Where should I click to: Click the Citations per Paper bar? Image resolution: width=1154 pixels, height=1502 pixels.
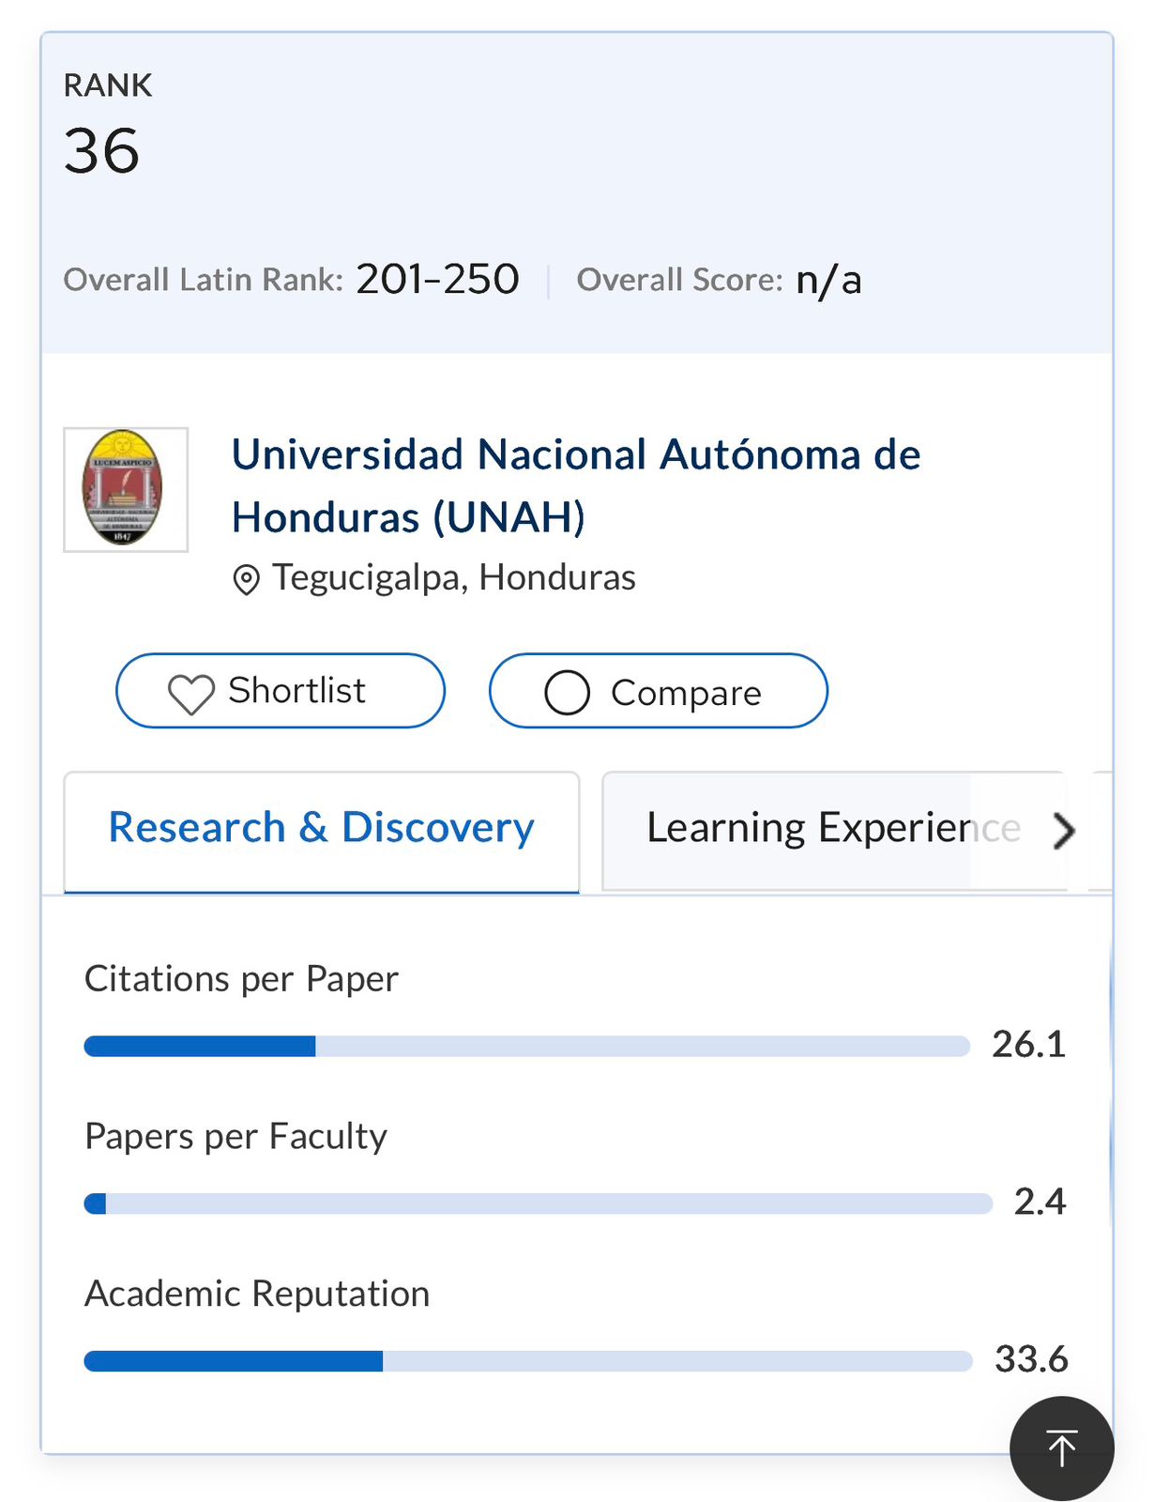pyautogui.click(x=526, y=1046)
